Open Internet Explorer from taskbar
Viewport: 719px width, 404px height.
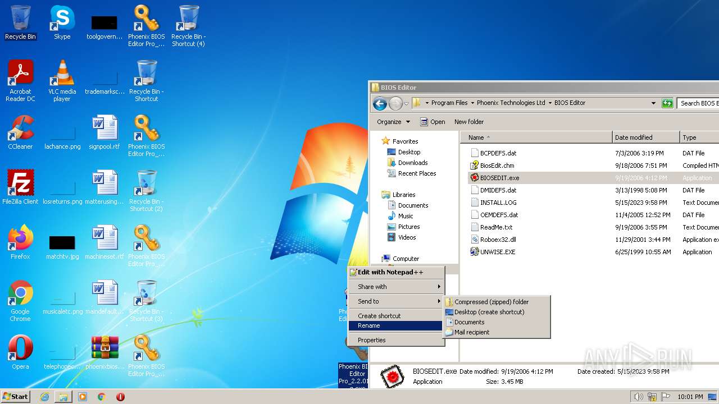point(44,397)
